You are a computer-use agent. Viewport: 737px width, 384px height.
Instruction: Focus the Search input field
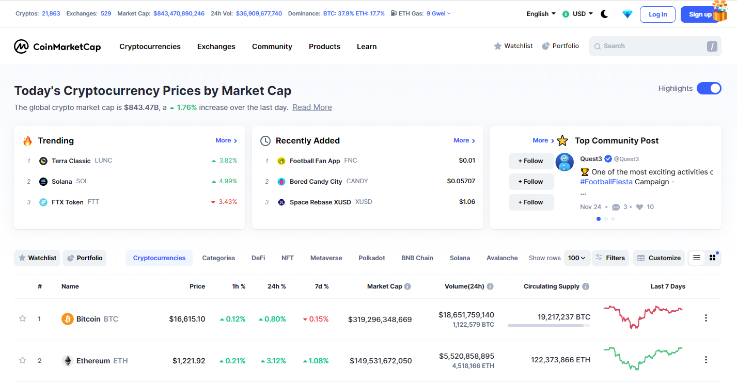click(x=655, y=46)
